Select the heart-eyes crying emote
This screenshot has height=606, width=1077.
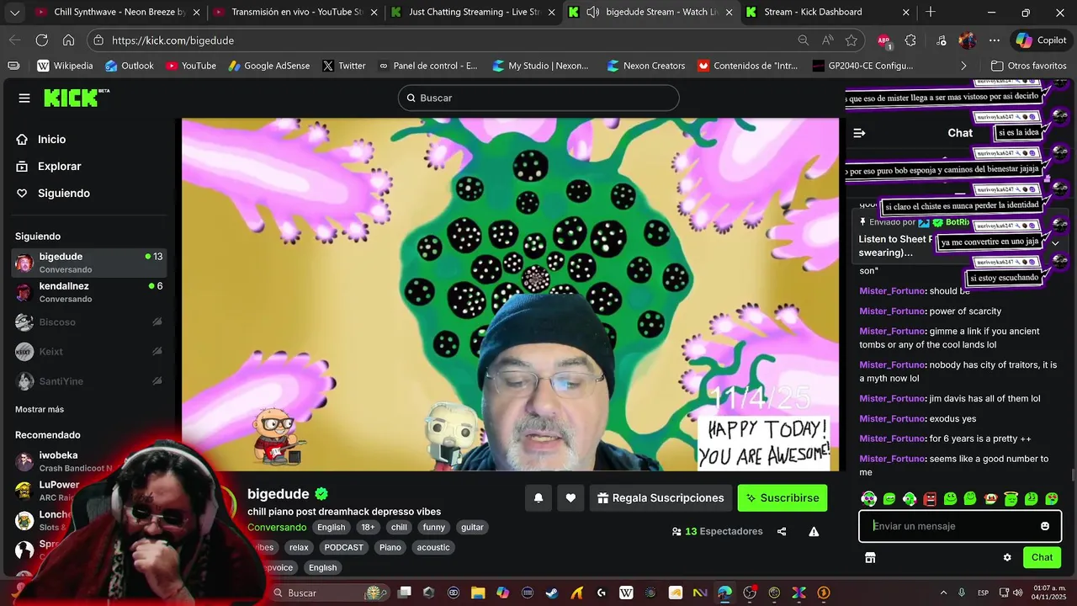[1052, 499]
